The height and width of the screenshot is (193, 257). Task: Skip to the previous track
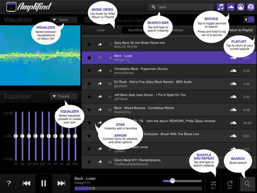point(26,183)
